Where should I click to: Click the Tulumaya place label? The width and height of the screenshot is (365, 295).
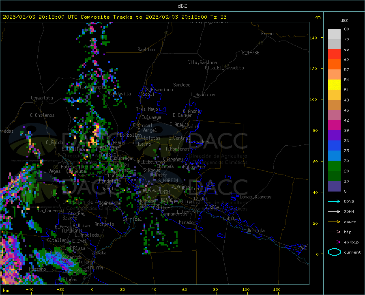point(152,117)
